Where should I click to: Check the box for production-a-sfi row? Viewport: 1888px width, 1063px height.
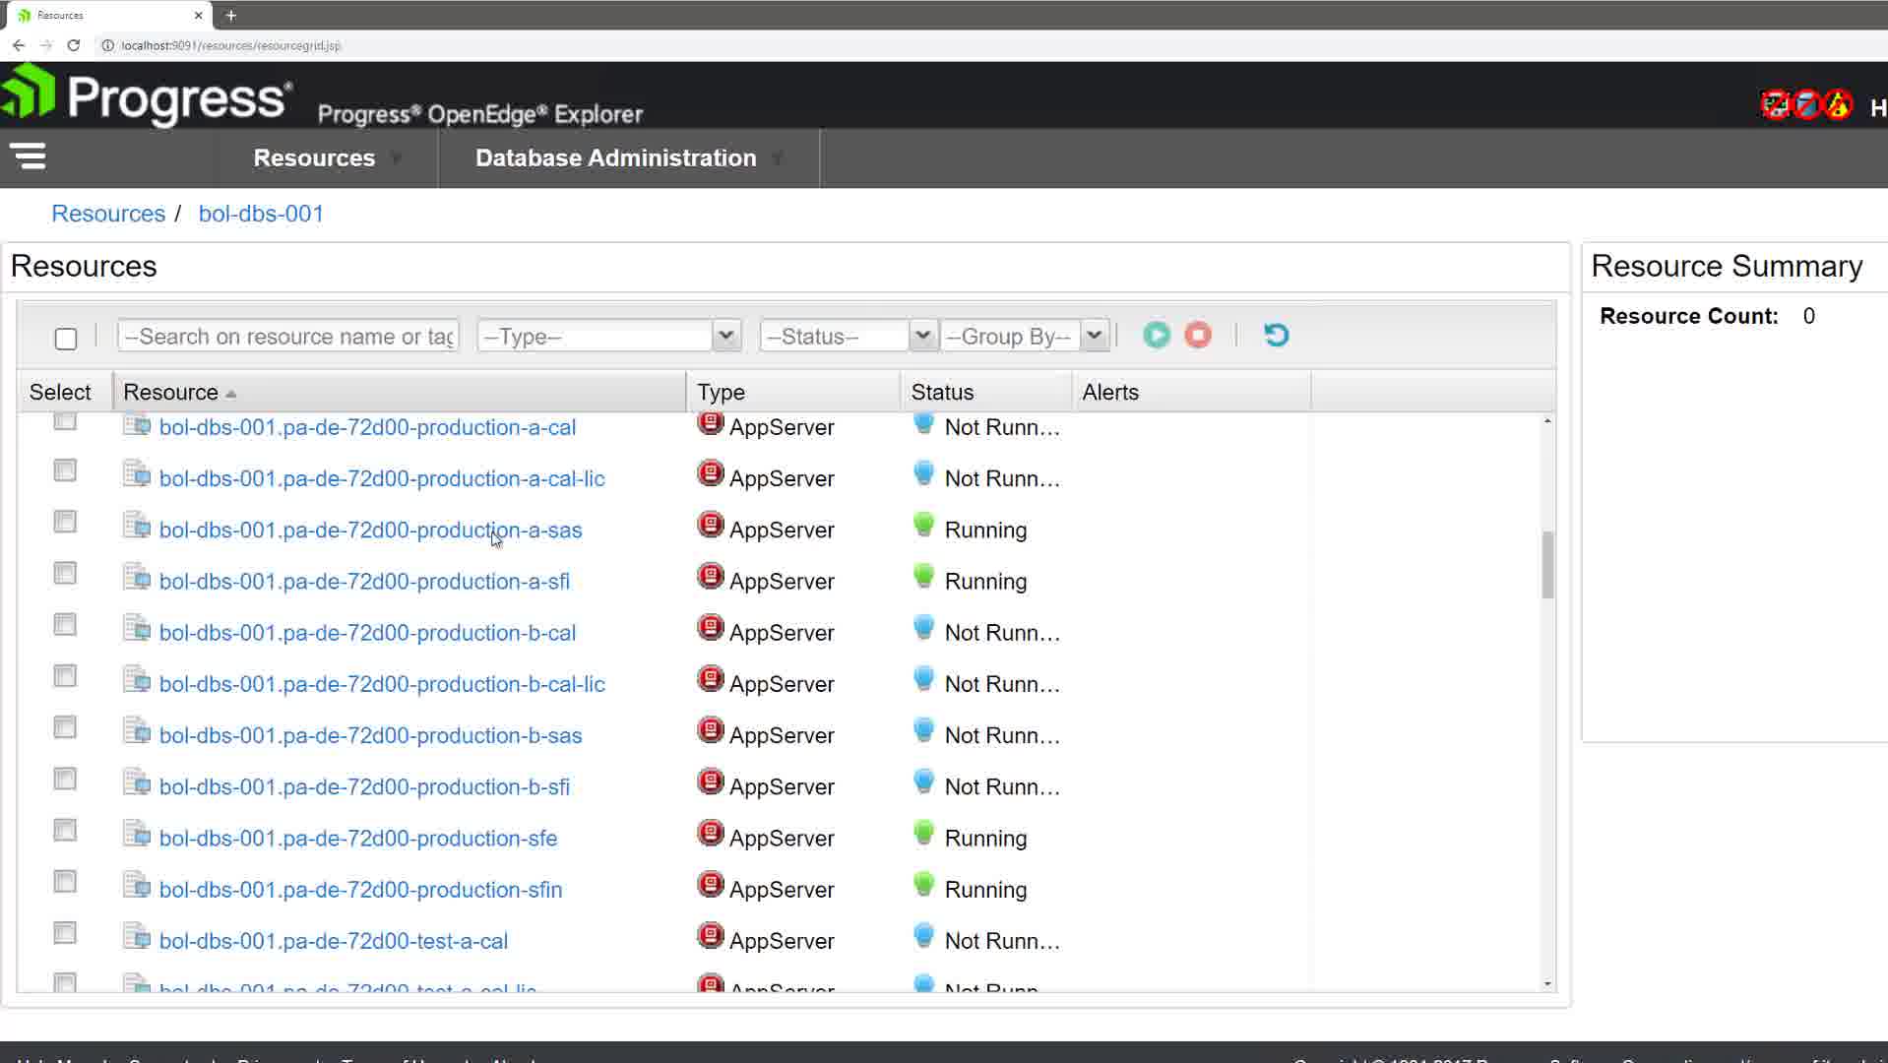65,573
